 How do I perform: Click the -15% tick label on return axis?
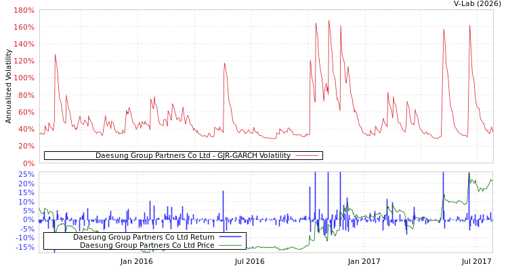(24, 247)
